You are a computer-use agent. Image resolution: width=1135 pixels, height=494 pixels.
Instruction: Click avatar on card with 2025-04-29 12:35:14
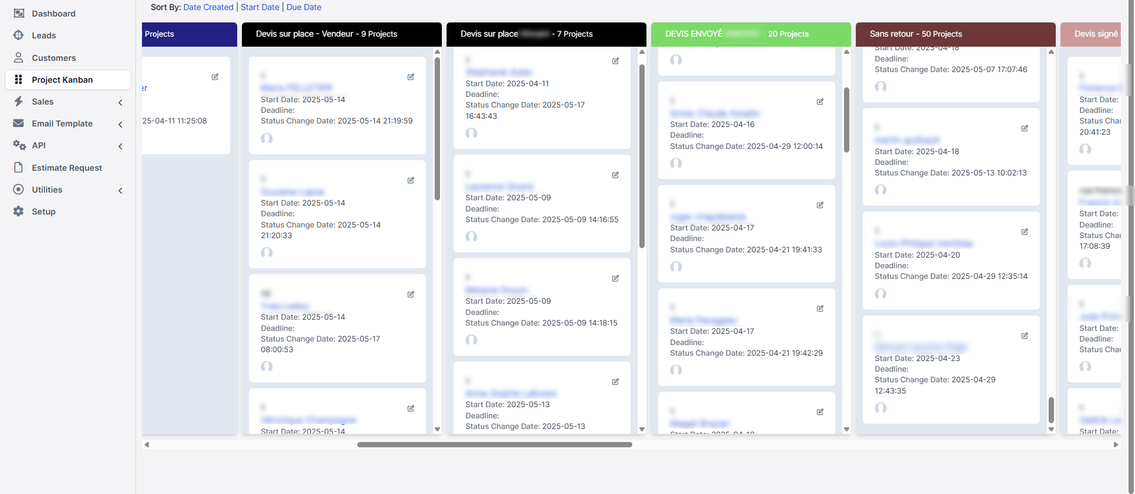click(881, 294)
